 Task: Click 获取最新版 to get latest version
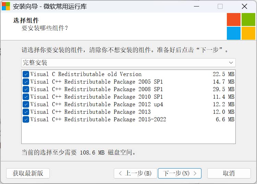(28, 173)
